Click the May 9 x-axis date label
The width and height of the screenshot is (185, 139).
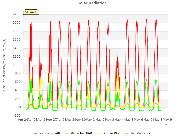click(167, 120)
